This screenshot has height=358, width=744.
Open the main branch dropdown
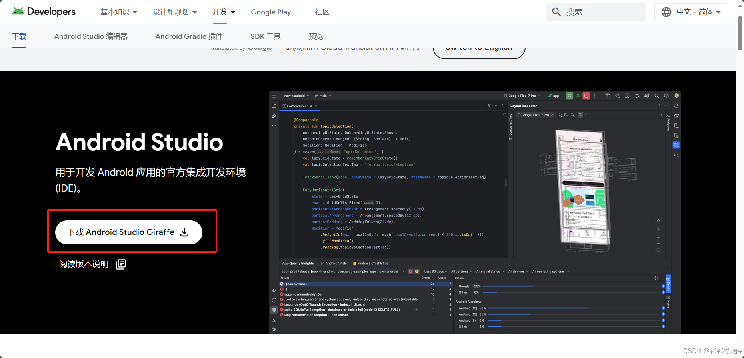(x=323, y=96)
